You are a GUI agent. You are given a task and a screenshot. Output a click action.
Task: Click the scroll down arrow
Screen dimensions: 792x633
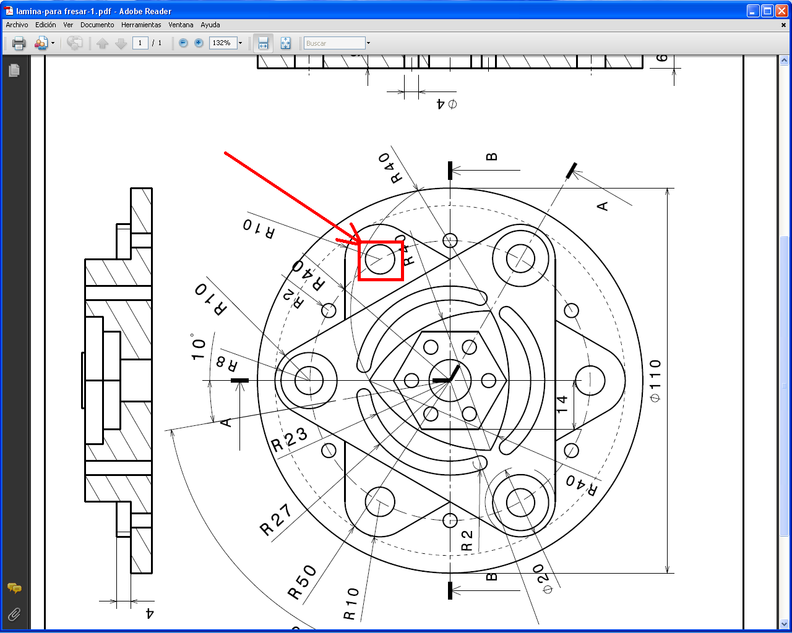pyautogui.click(x=784, y=624)
